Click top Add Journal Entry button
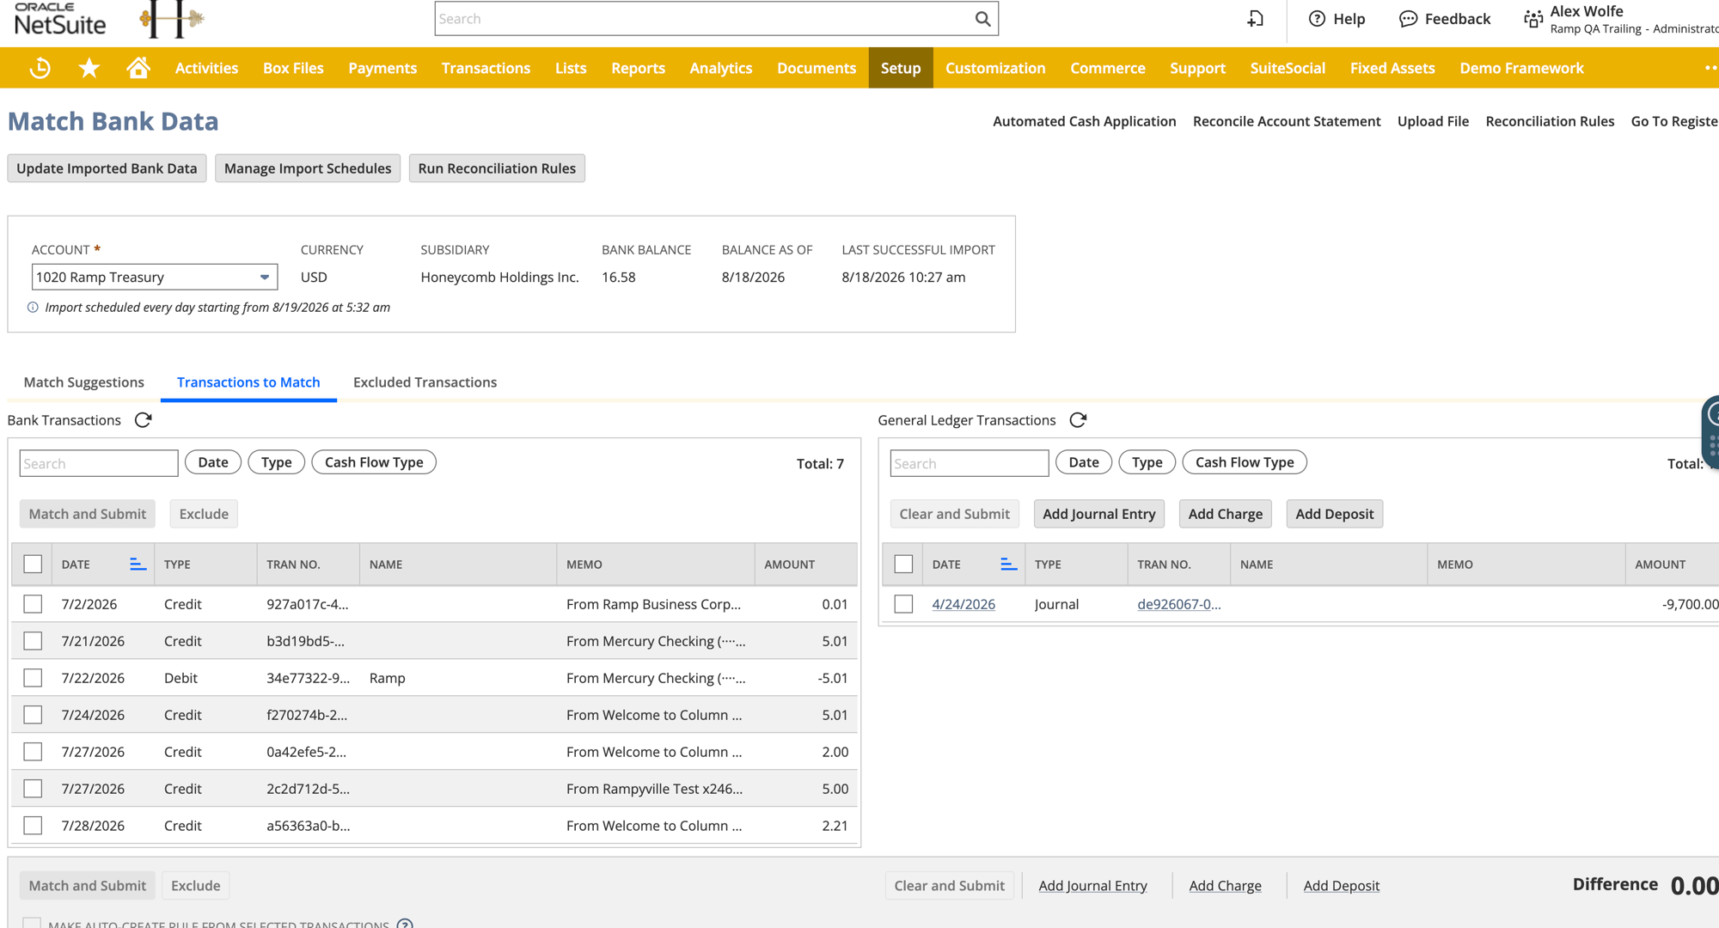1719x928 pixels. coord(1099,514)
